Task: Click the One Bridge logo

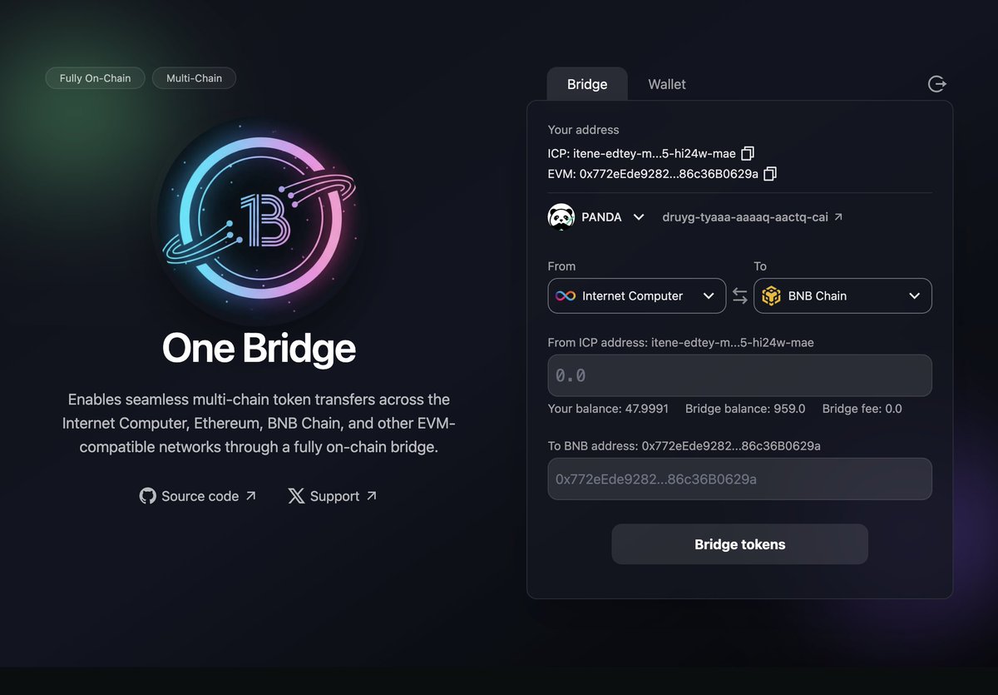Action: [259, 219]
